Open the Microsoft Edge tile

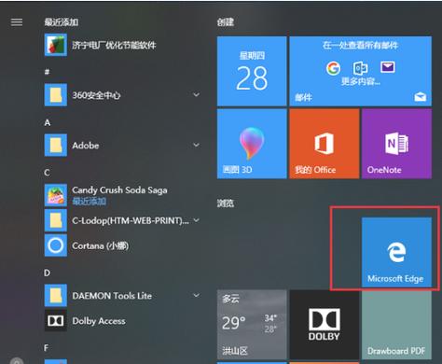point(396,252)
